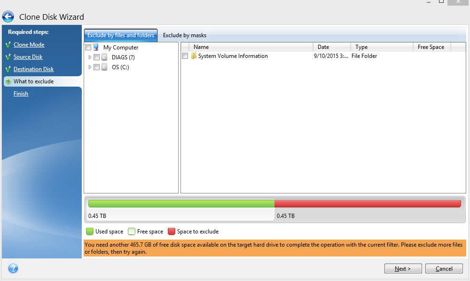Click the blue back arrow icon
Image resolution: width=470 pixels, height=281 pixels.
8,16
